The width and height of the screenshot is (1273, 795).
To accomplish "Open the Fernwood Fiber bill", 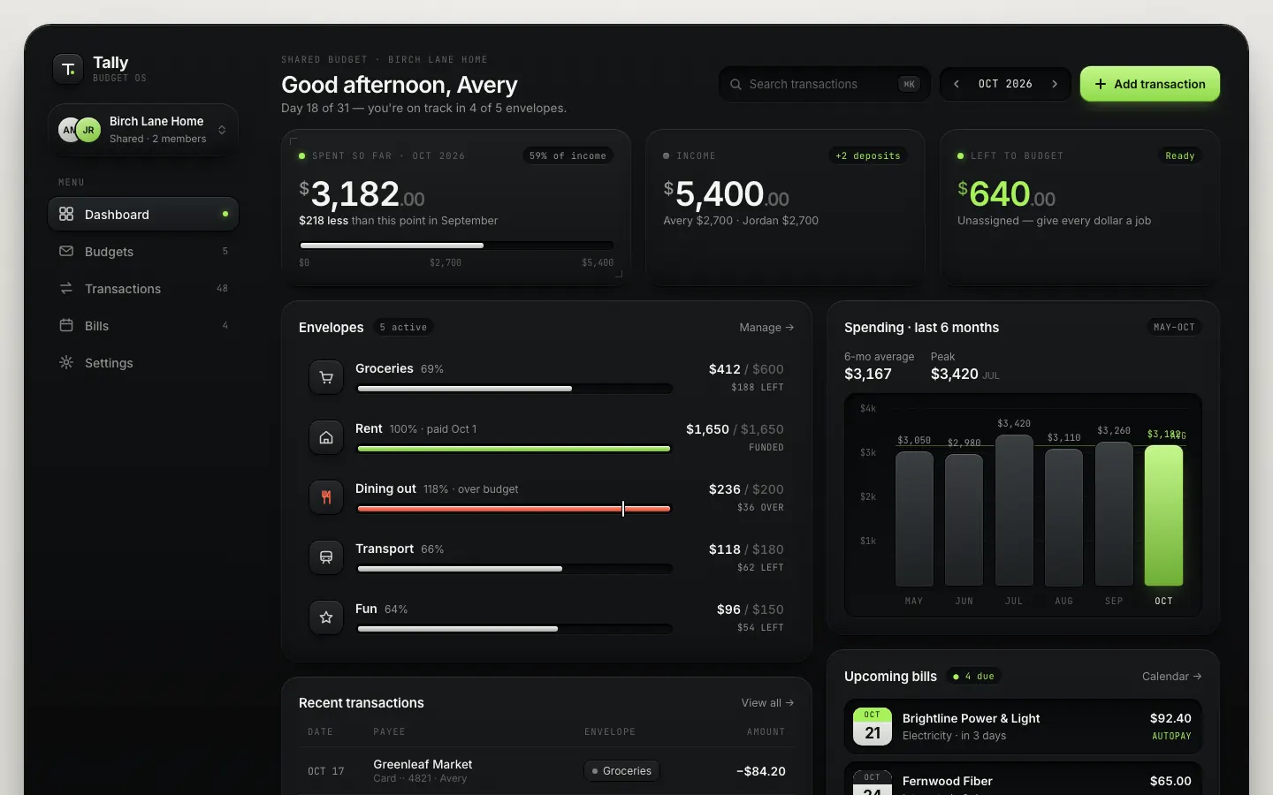I will point(1023,779).
